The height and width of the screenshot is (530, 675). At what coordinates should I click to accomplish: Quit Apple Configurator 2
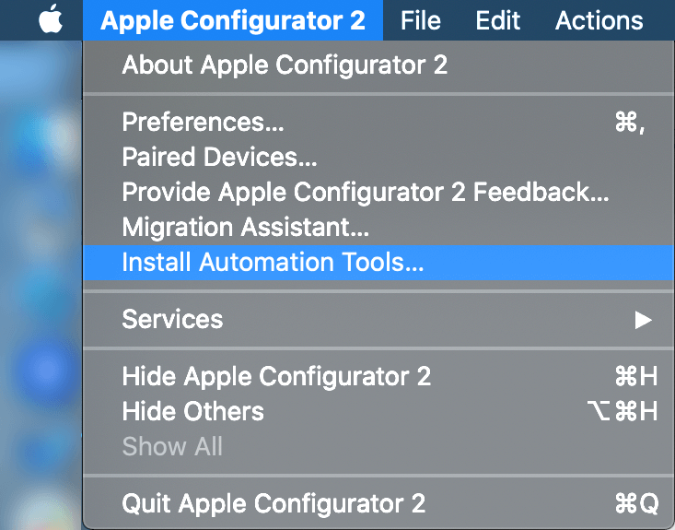click(x=273, y=504)
